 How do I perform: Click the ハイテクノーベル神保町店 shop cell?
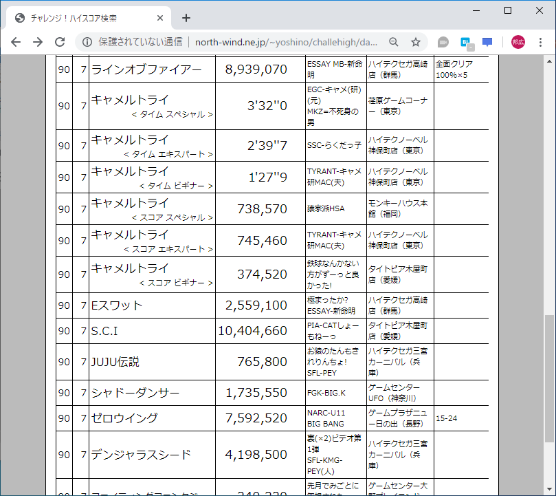point(397,145)
